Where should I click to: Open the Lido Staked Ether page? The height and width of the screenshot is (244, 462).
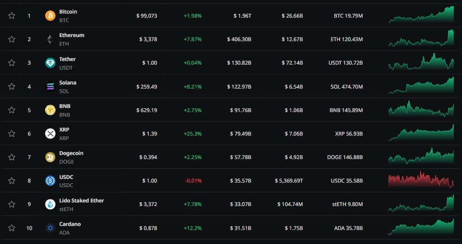(x=82, y=200)
